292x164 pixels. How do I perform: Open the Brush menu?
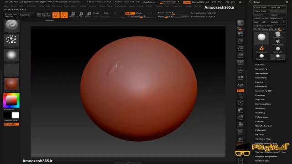click(14, 6)
